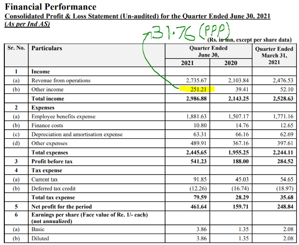The width and height of the screenshot is (299, 245).
Task: Click net profit value 248.84
Action: pos(285,207)
